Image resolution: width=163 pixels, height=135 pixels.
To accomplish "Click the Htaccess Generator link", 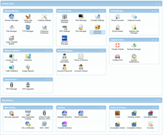I will pyautogui.click(x=97, y=32).
